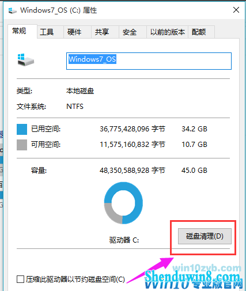Screen dimensions: 246x291
Task: Click the 已用空间 label
Action: (x=46, y=129)
